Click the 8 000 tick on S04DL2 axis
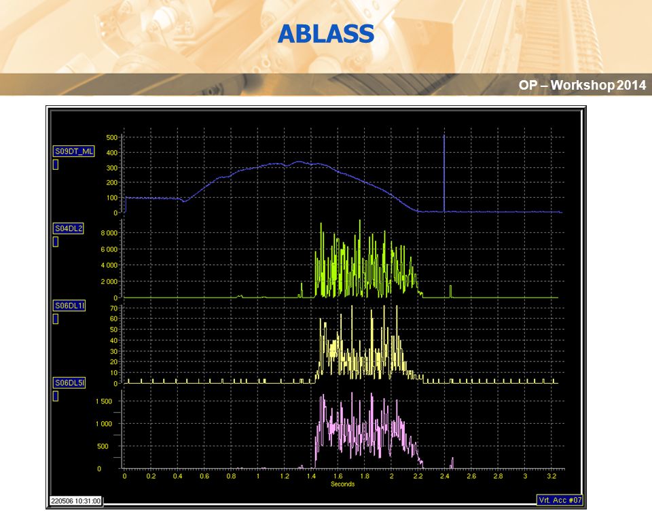652x521 pixels. tap(109, 233)
